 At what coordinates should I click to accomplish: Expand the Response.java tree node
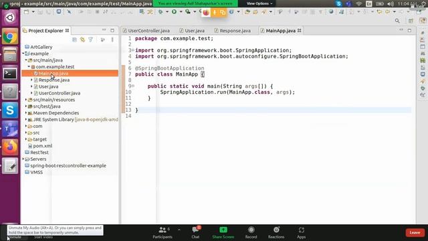[31, 80]
